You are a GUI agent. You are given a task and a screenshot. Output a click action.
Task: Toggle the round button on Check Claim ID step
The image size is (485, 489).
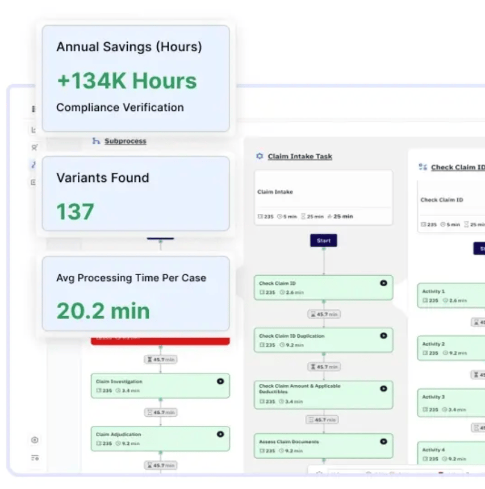coord(383,283)
